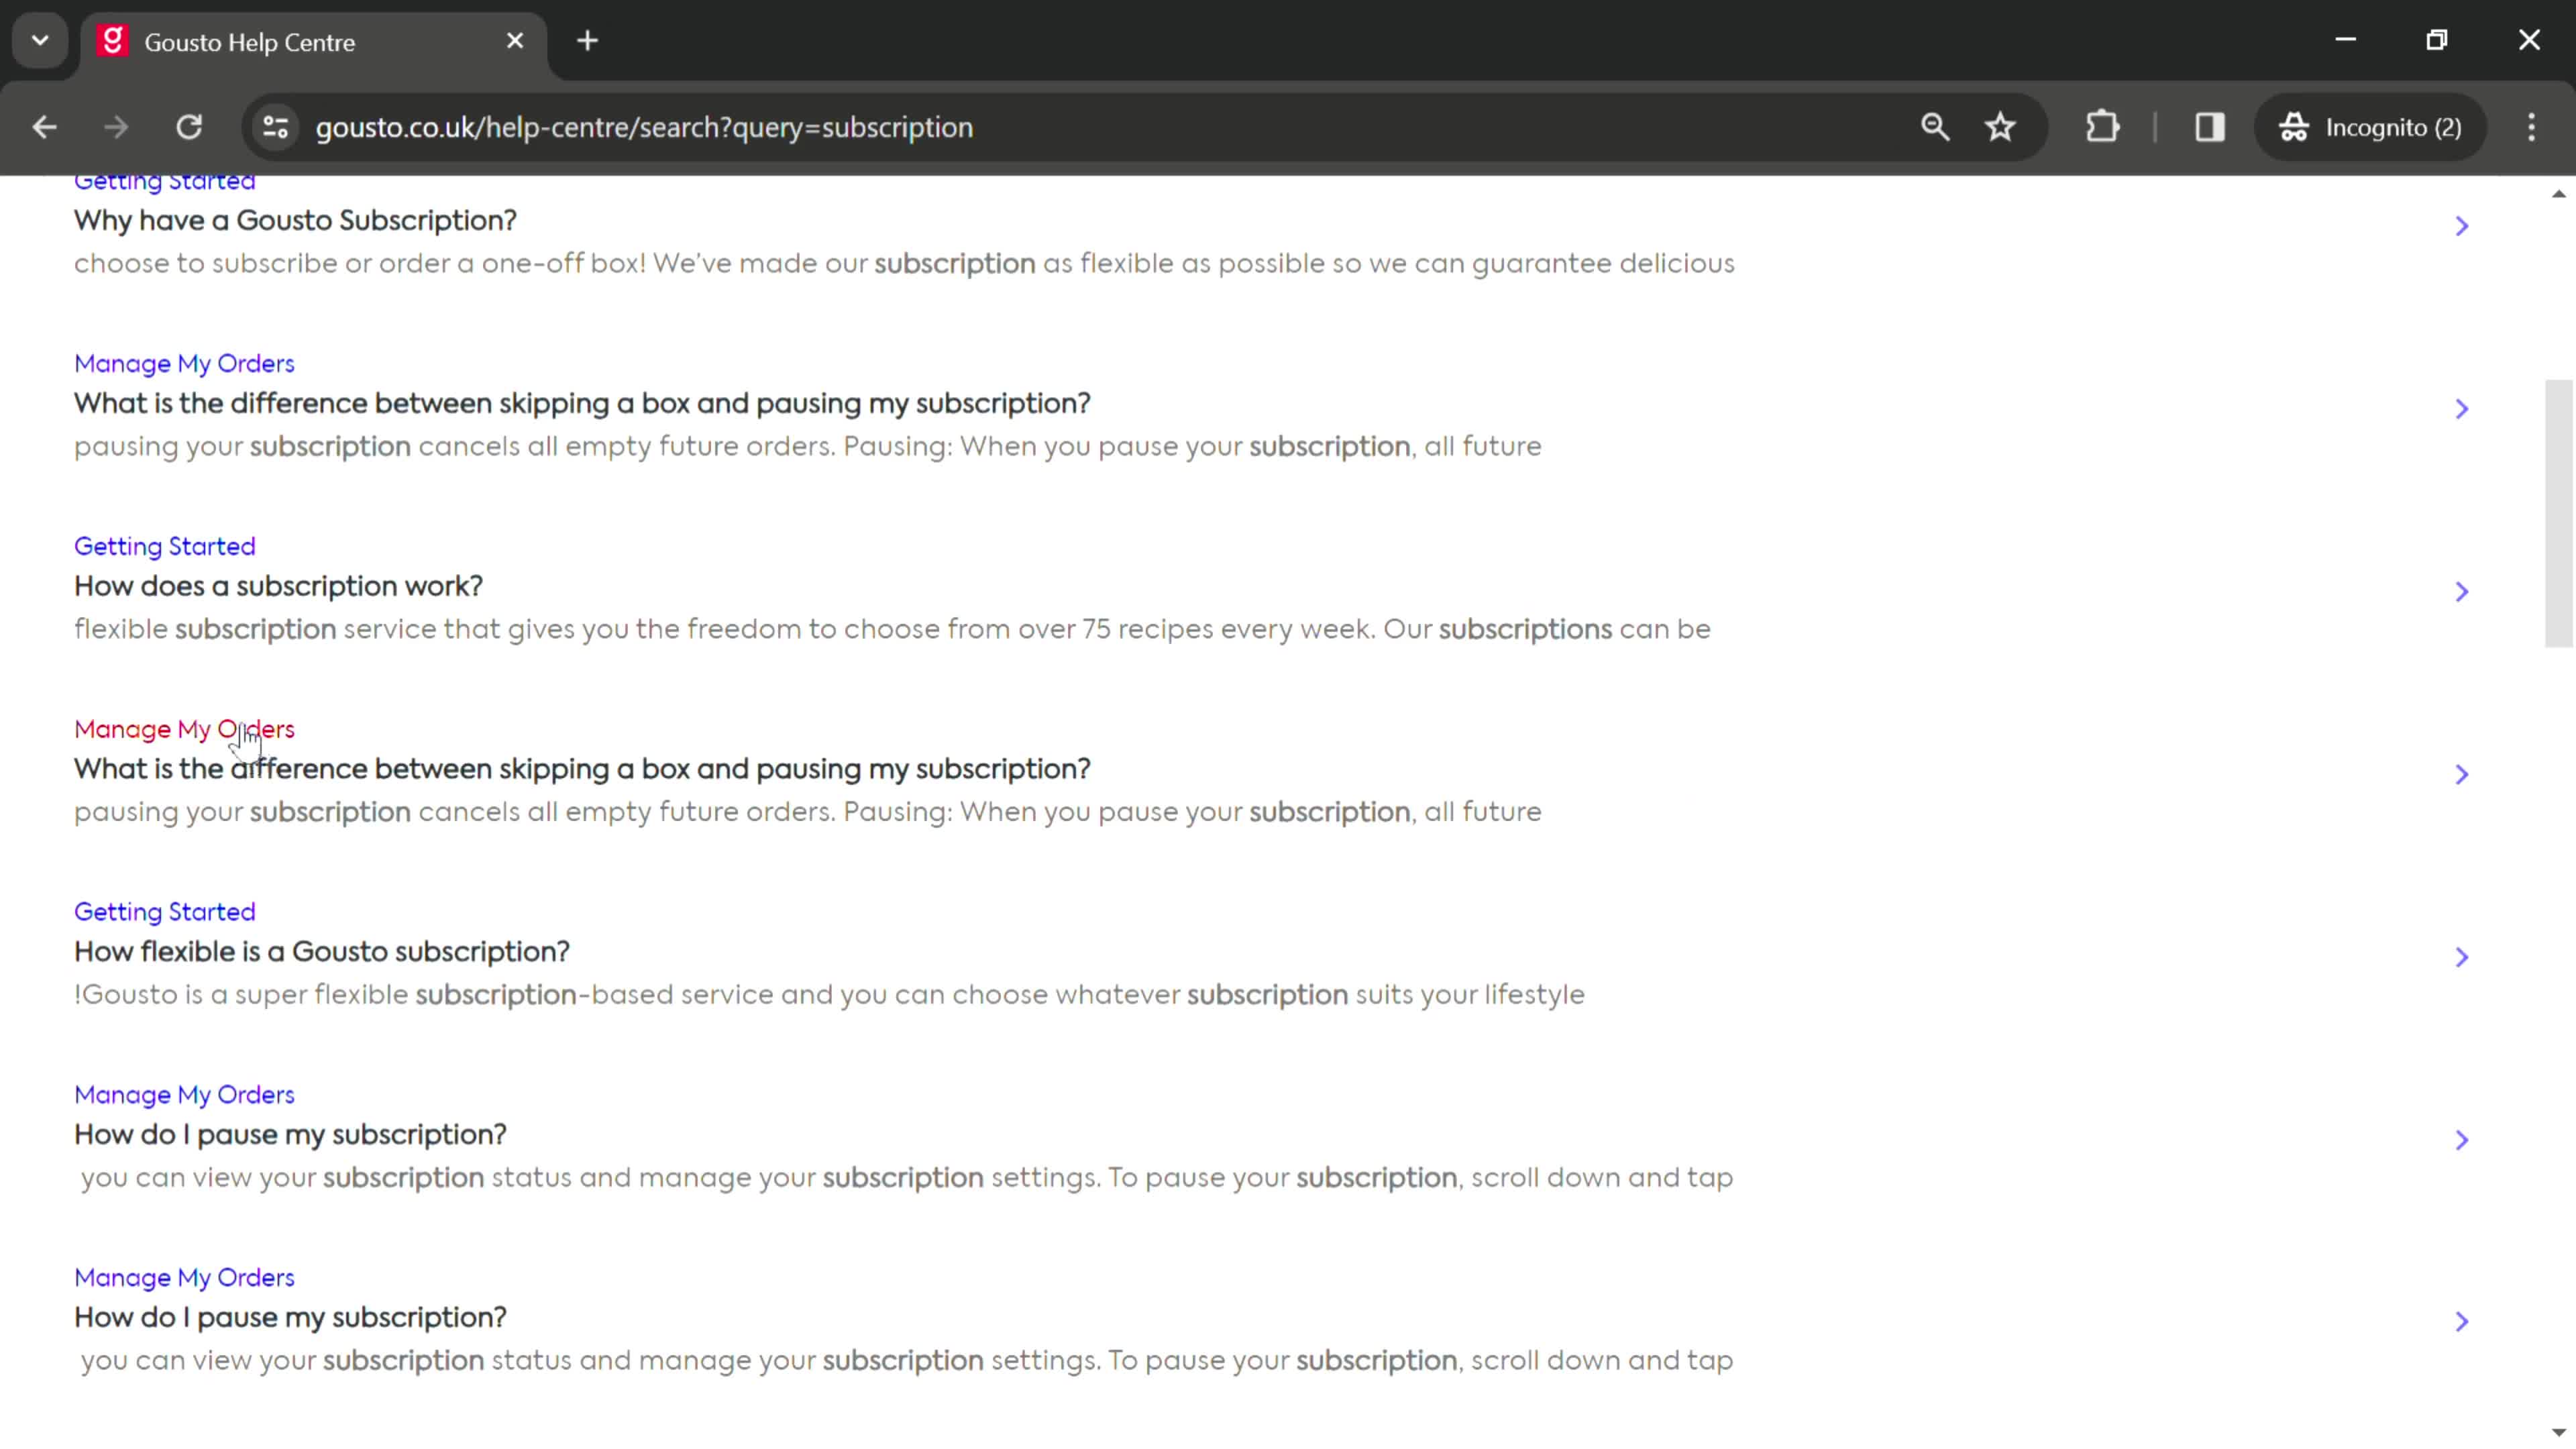The width and height of the screenshot is (2576, 1449).
Task: Click Getting Started above 'How flexible is a Gousto subscription?'
Action: (x=165, y=912)
